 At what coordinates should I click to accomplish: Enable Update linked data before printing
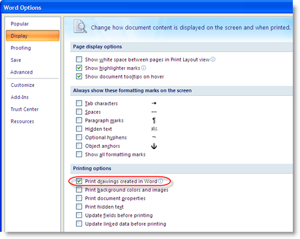point(79,223)
